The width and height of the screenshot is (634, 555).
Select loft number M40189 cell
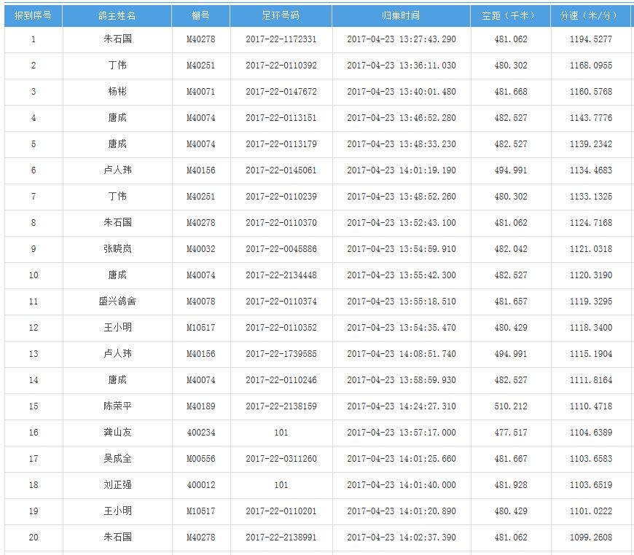200,406
